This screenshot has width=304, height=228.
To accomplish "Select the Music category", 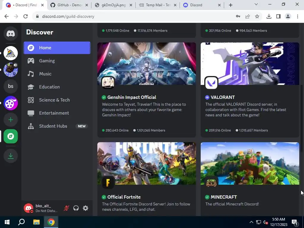I will [57, 74].
